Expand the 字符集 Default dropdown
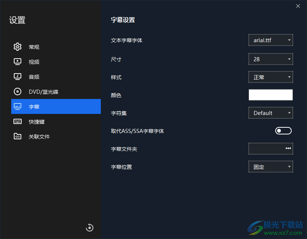The height and width of the screenshot is (239, 307). 270,113
